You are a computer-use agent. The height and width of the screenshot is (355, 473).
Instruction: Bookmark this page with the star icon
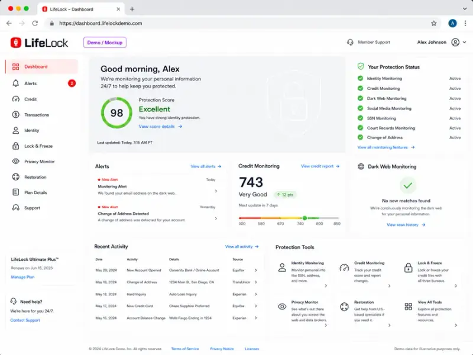click(x=433, y=23)
